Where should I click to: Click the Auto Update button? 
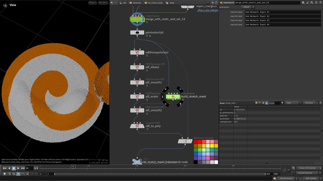(x=311, y=178)
